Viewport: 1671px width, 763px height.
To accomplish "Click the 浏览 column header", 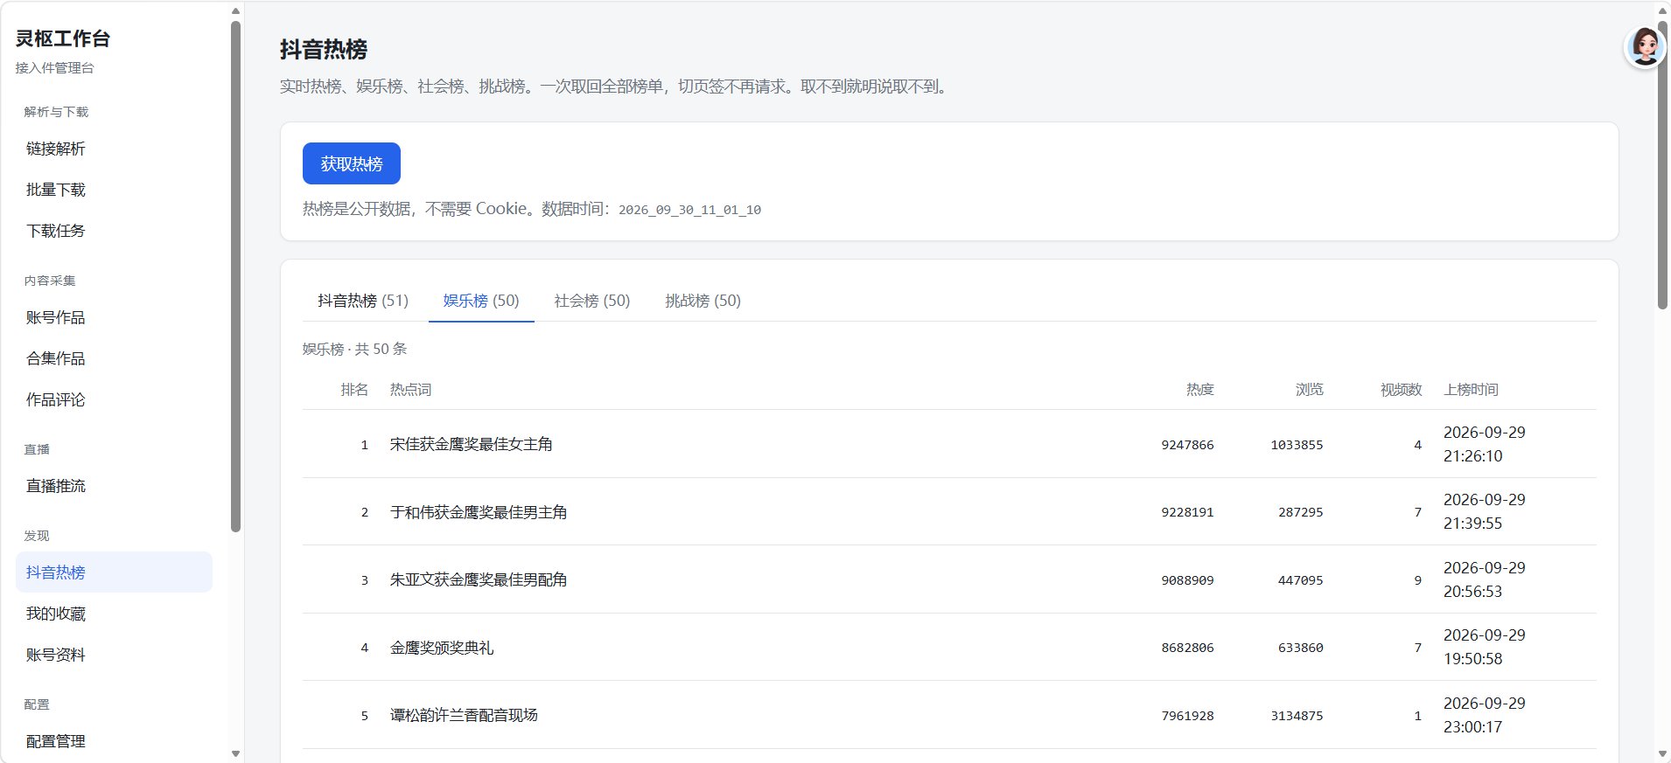I will pyautogui.click(x=1309, y=390).
